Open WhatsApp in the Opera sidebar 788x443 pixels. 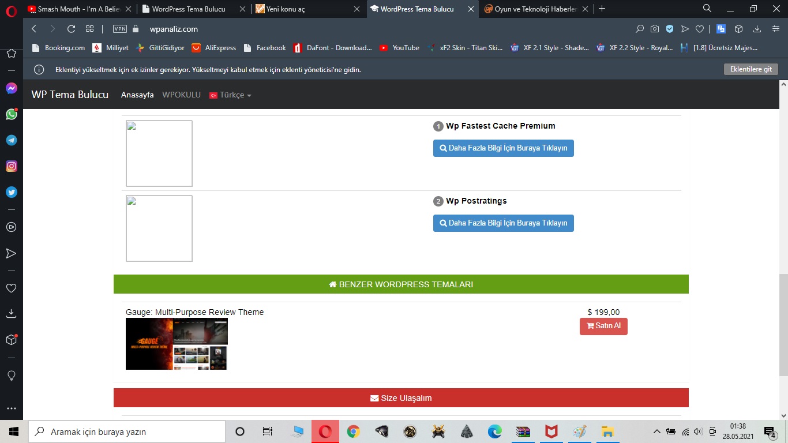point(11,114)
